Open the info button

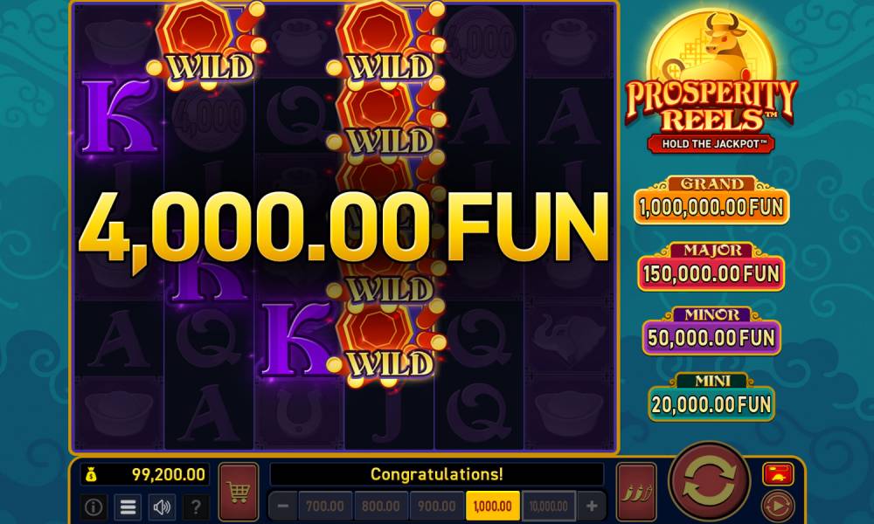(x=94, y=507)
